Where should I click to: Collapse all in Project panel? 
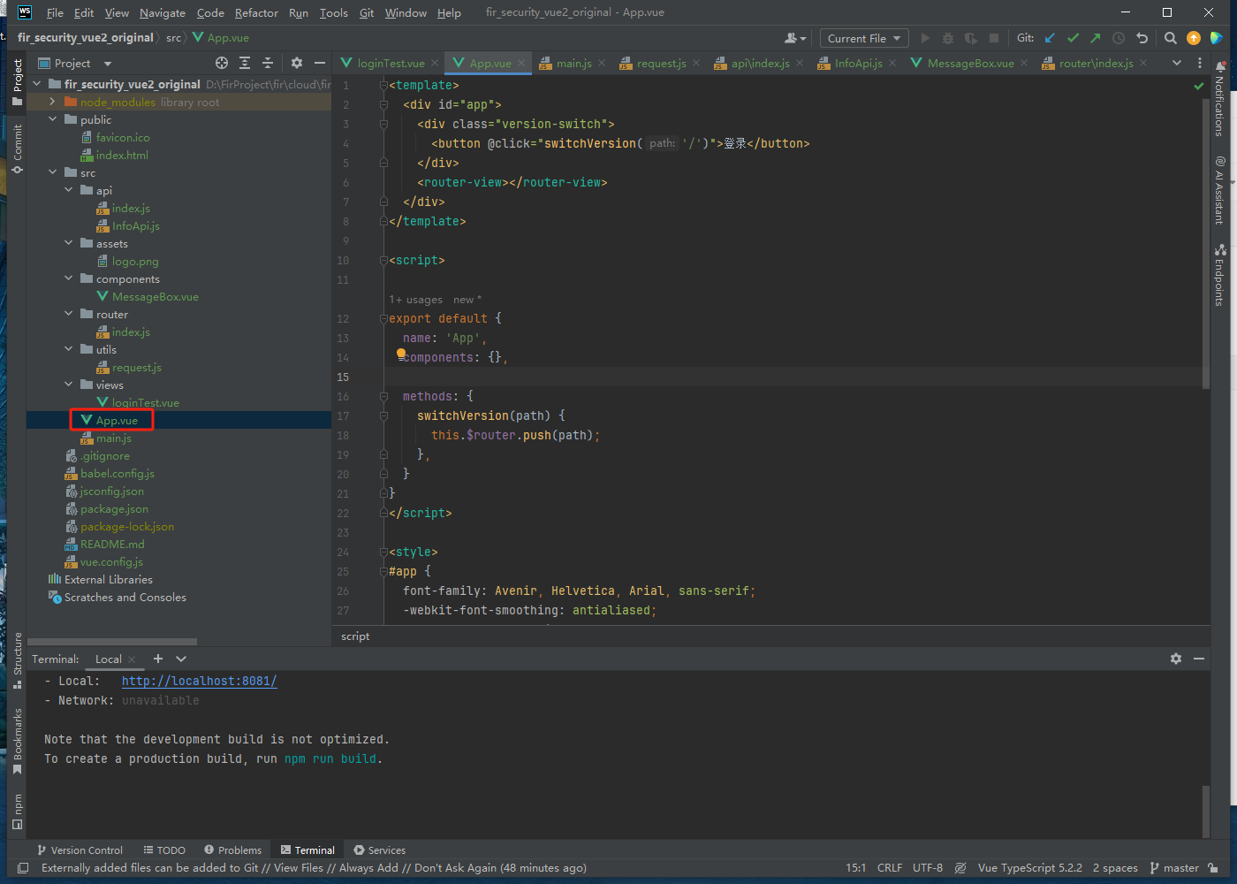[x=268, y=63]
